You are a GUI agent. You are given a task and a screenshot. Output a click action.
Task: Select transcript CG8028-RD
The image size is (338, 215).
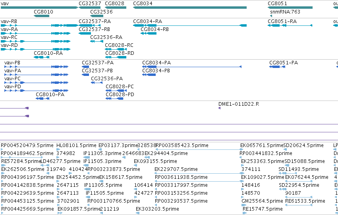click(x=116, y=57)
